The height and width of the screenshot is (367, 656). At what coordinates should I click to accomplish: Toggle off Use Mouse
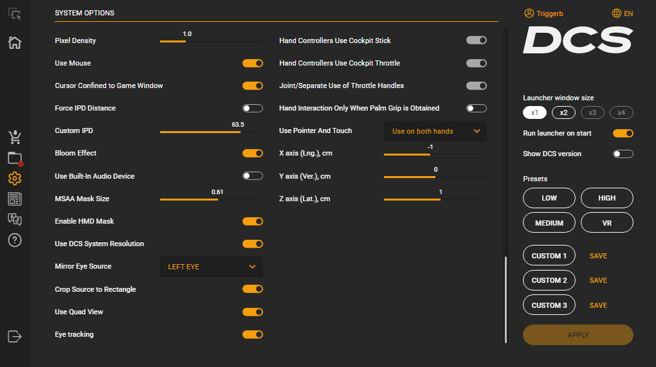(253, 63)
